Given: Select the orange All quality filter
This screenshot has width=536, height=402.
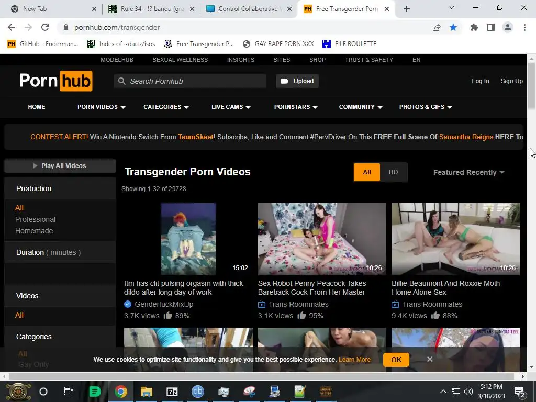Looking at the screenshot, I should pos(367,172).
